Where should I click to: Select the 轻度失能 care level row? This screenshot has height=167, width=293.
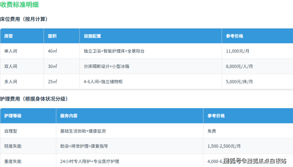point(13,146)
